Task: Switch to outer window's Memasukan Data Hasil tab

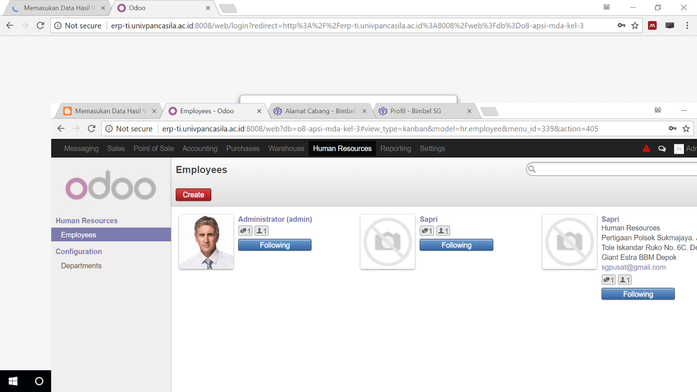Action: pyautogui.click(x=57, y=8)
